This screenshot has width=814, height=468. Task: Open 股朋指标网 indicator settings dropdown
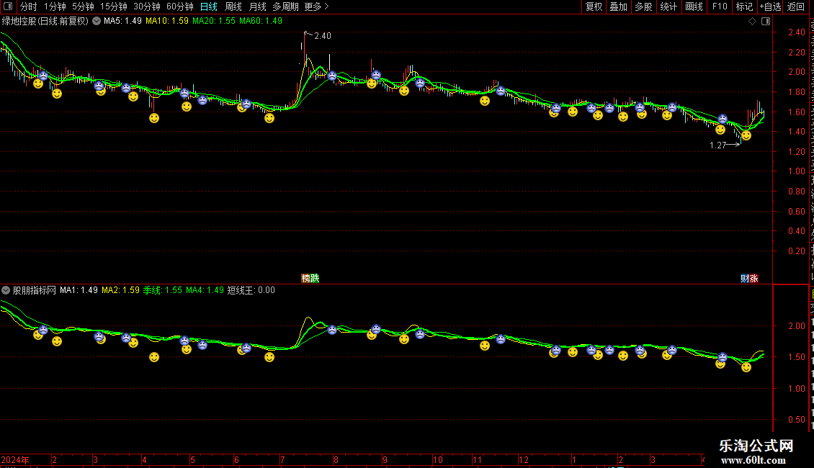(x=6, y=290)
